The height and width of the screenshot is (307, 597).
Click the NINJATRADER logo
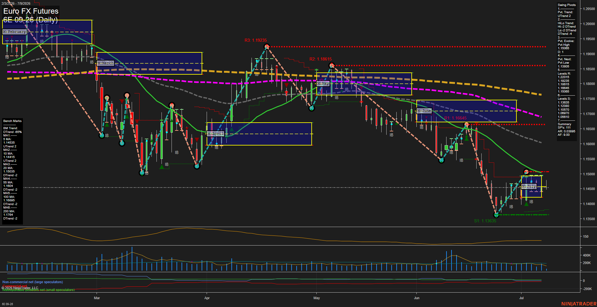[x=579, y=304]
